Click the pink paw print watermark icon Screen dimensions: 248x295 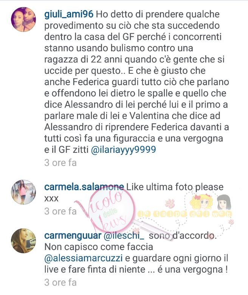[x=170, y=203]
